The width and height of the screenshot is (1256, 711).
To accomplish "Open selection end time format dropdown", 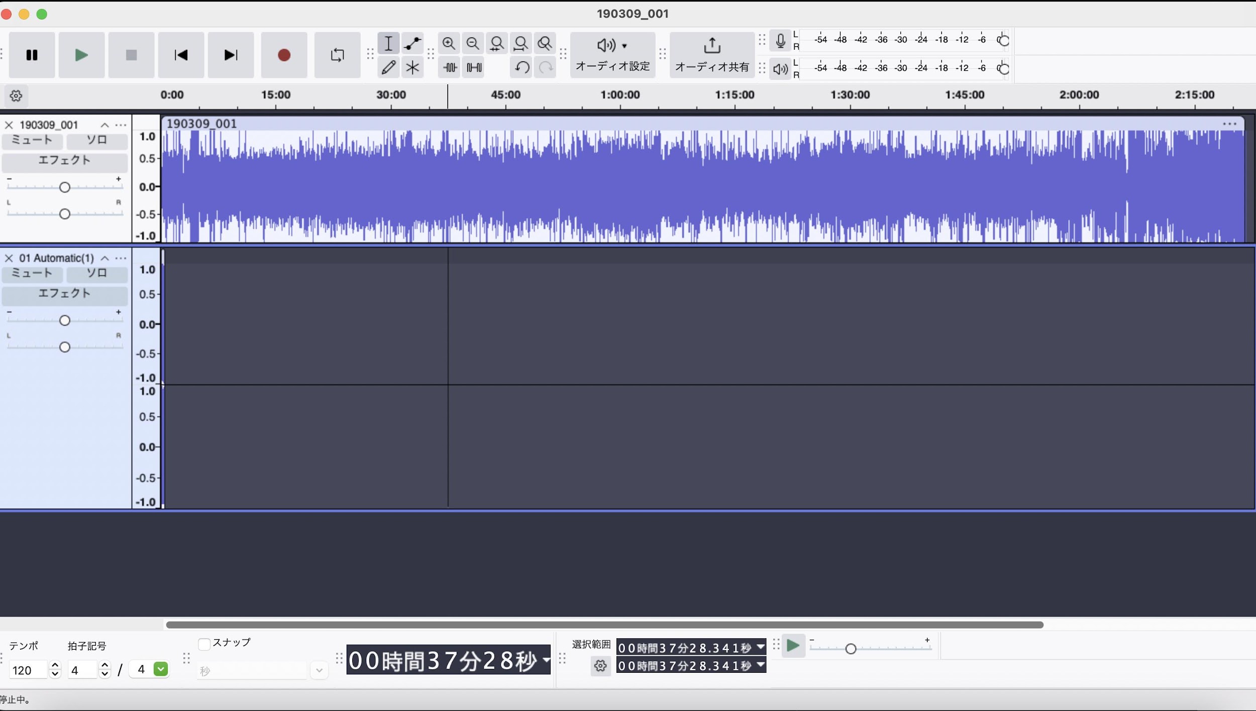I will 761,665.
